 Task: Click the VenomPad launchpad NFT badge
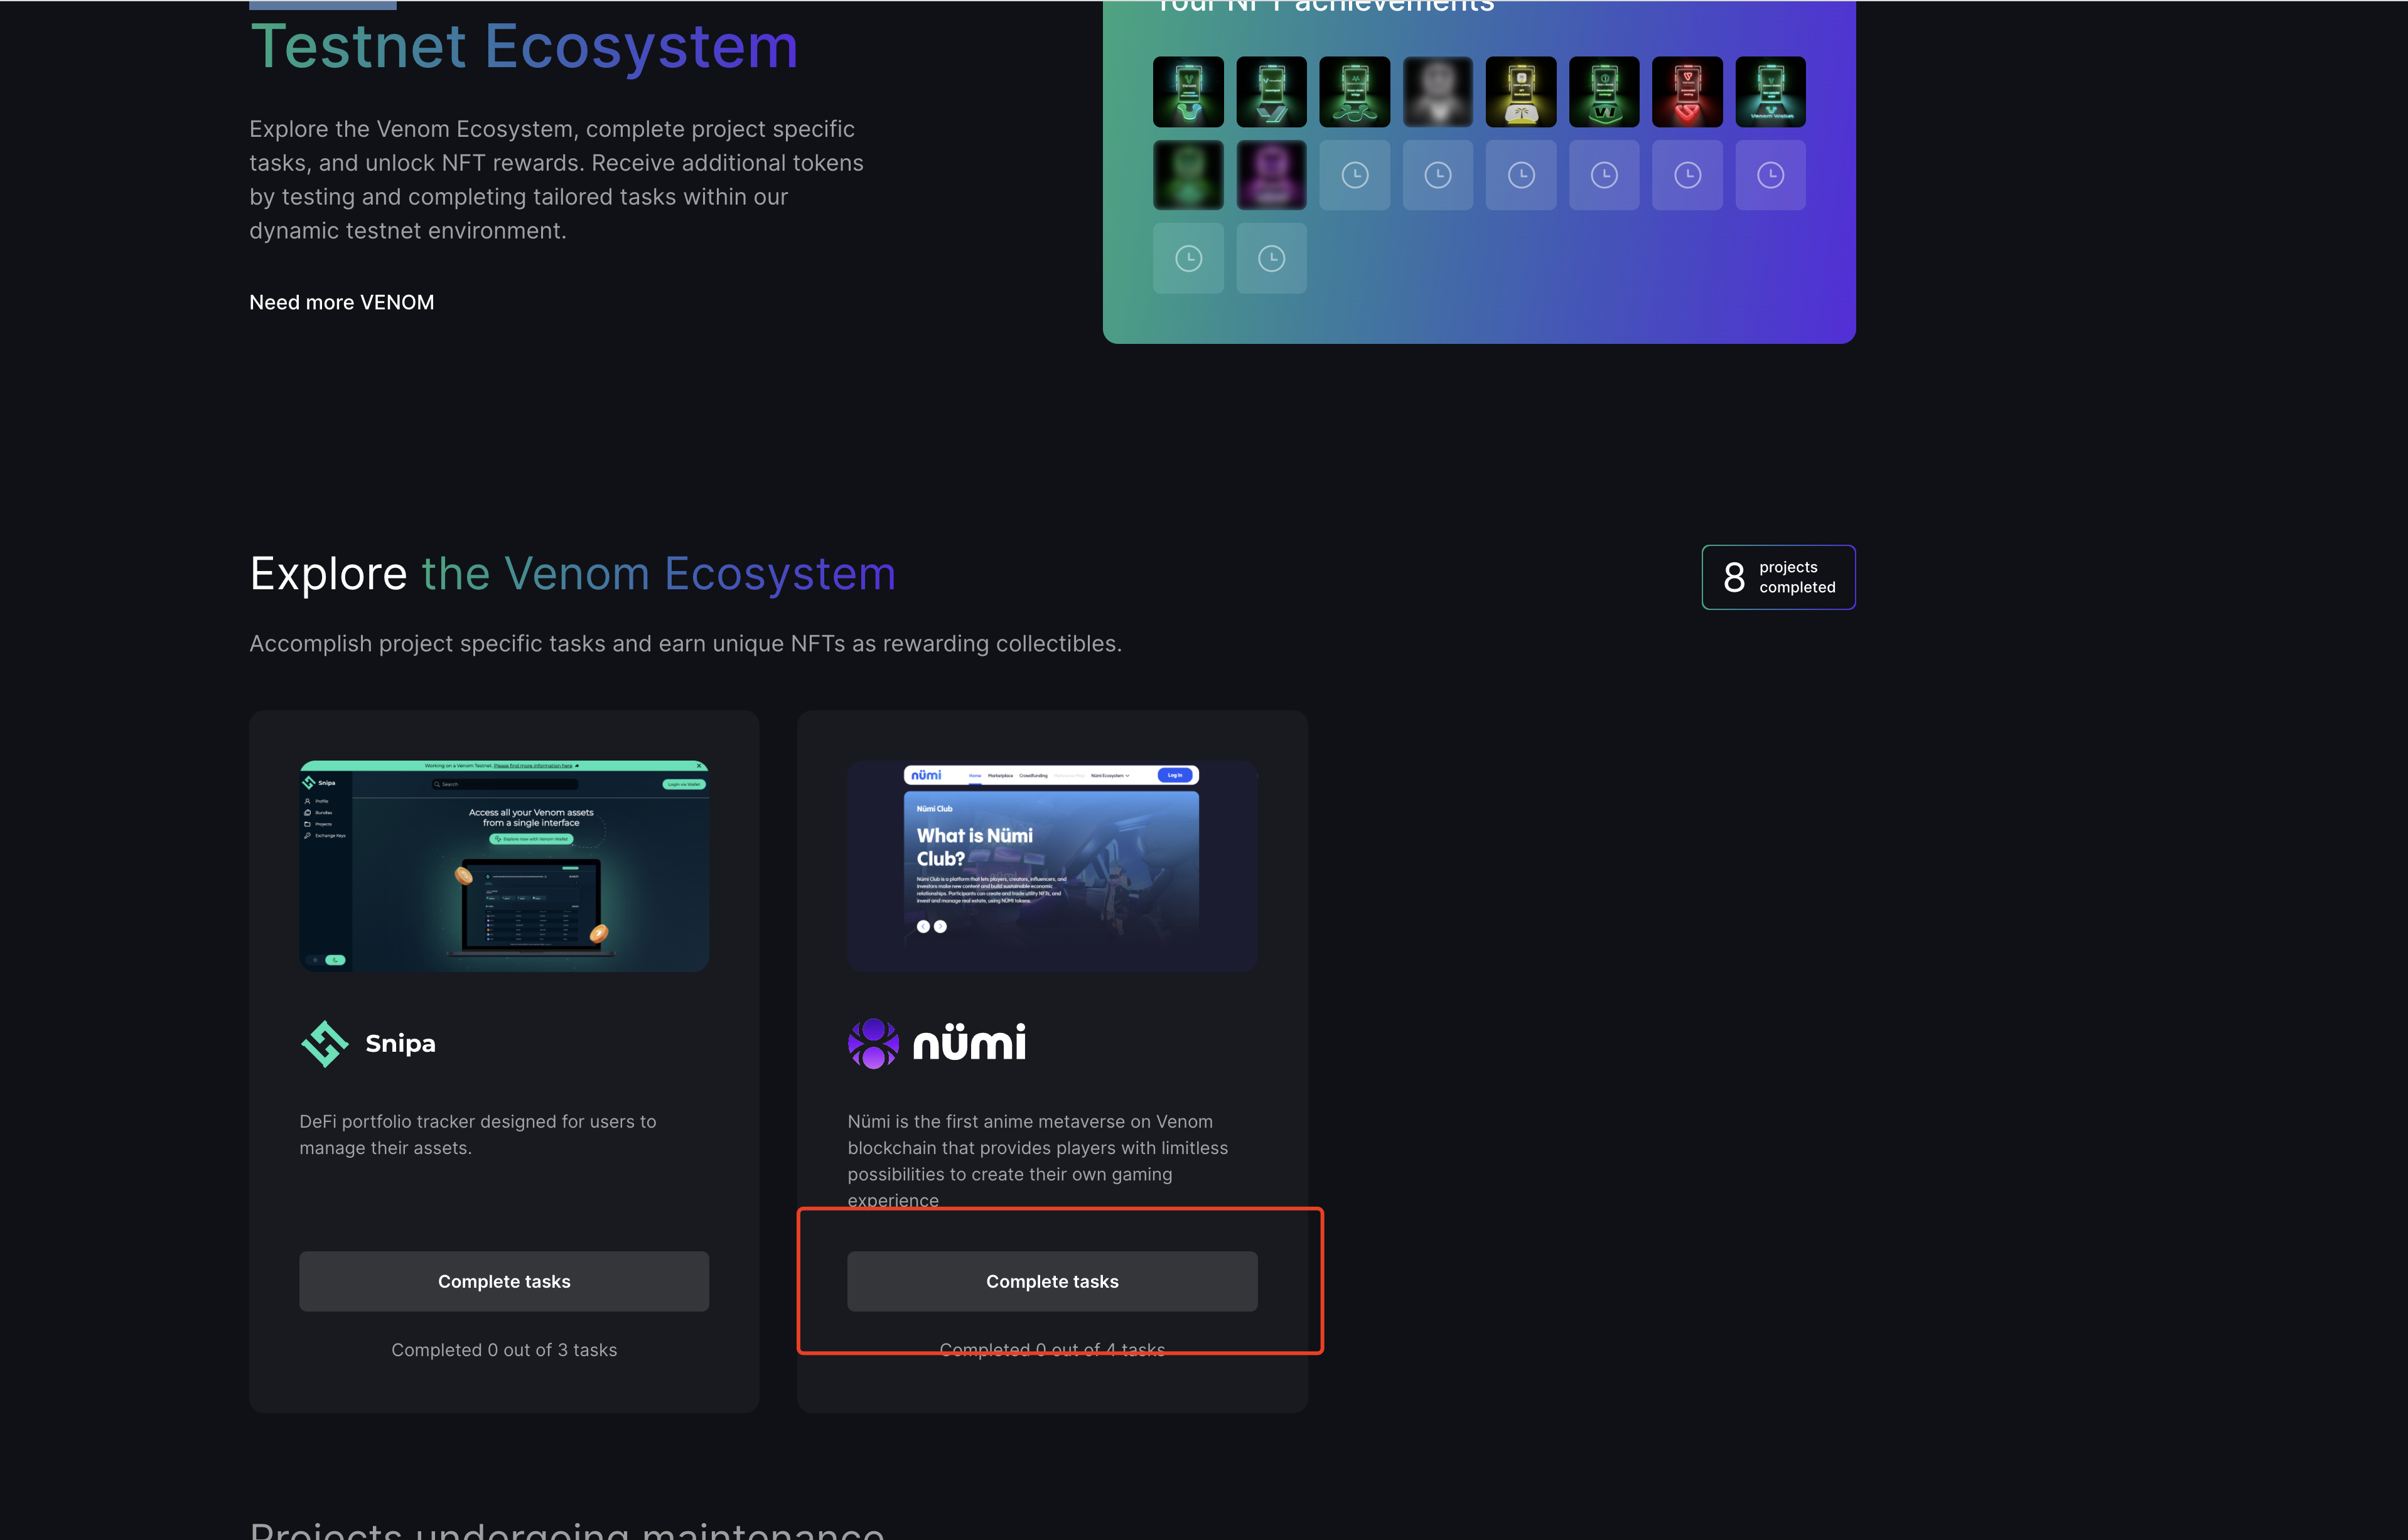pyautogui.click(x=1271, y=92)
